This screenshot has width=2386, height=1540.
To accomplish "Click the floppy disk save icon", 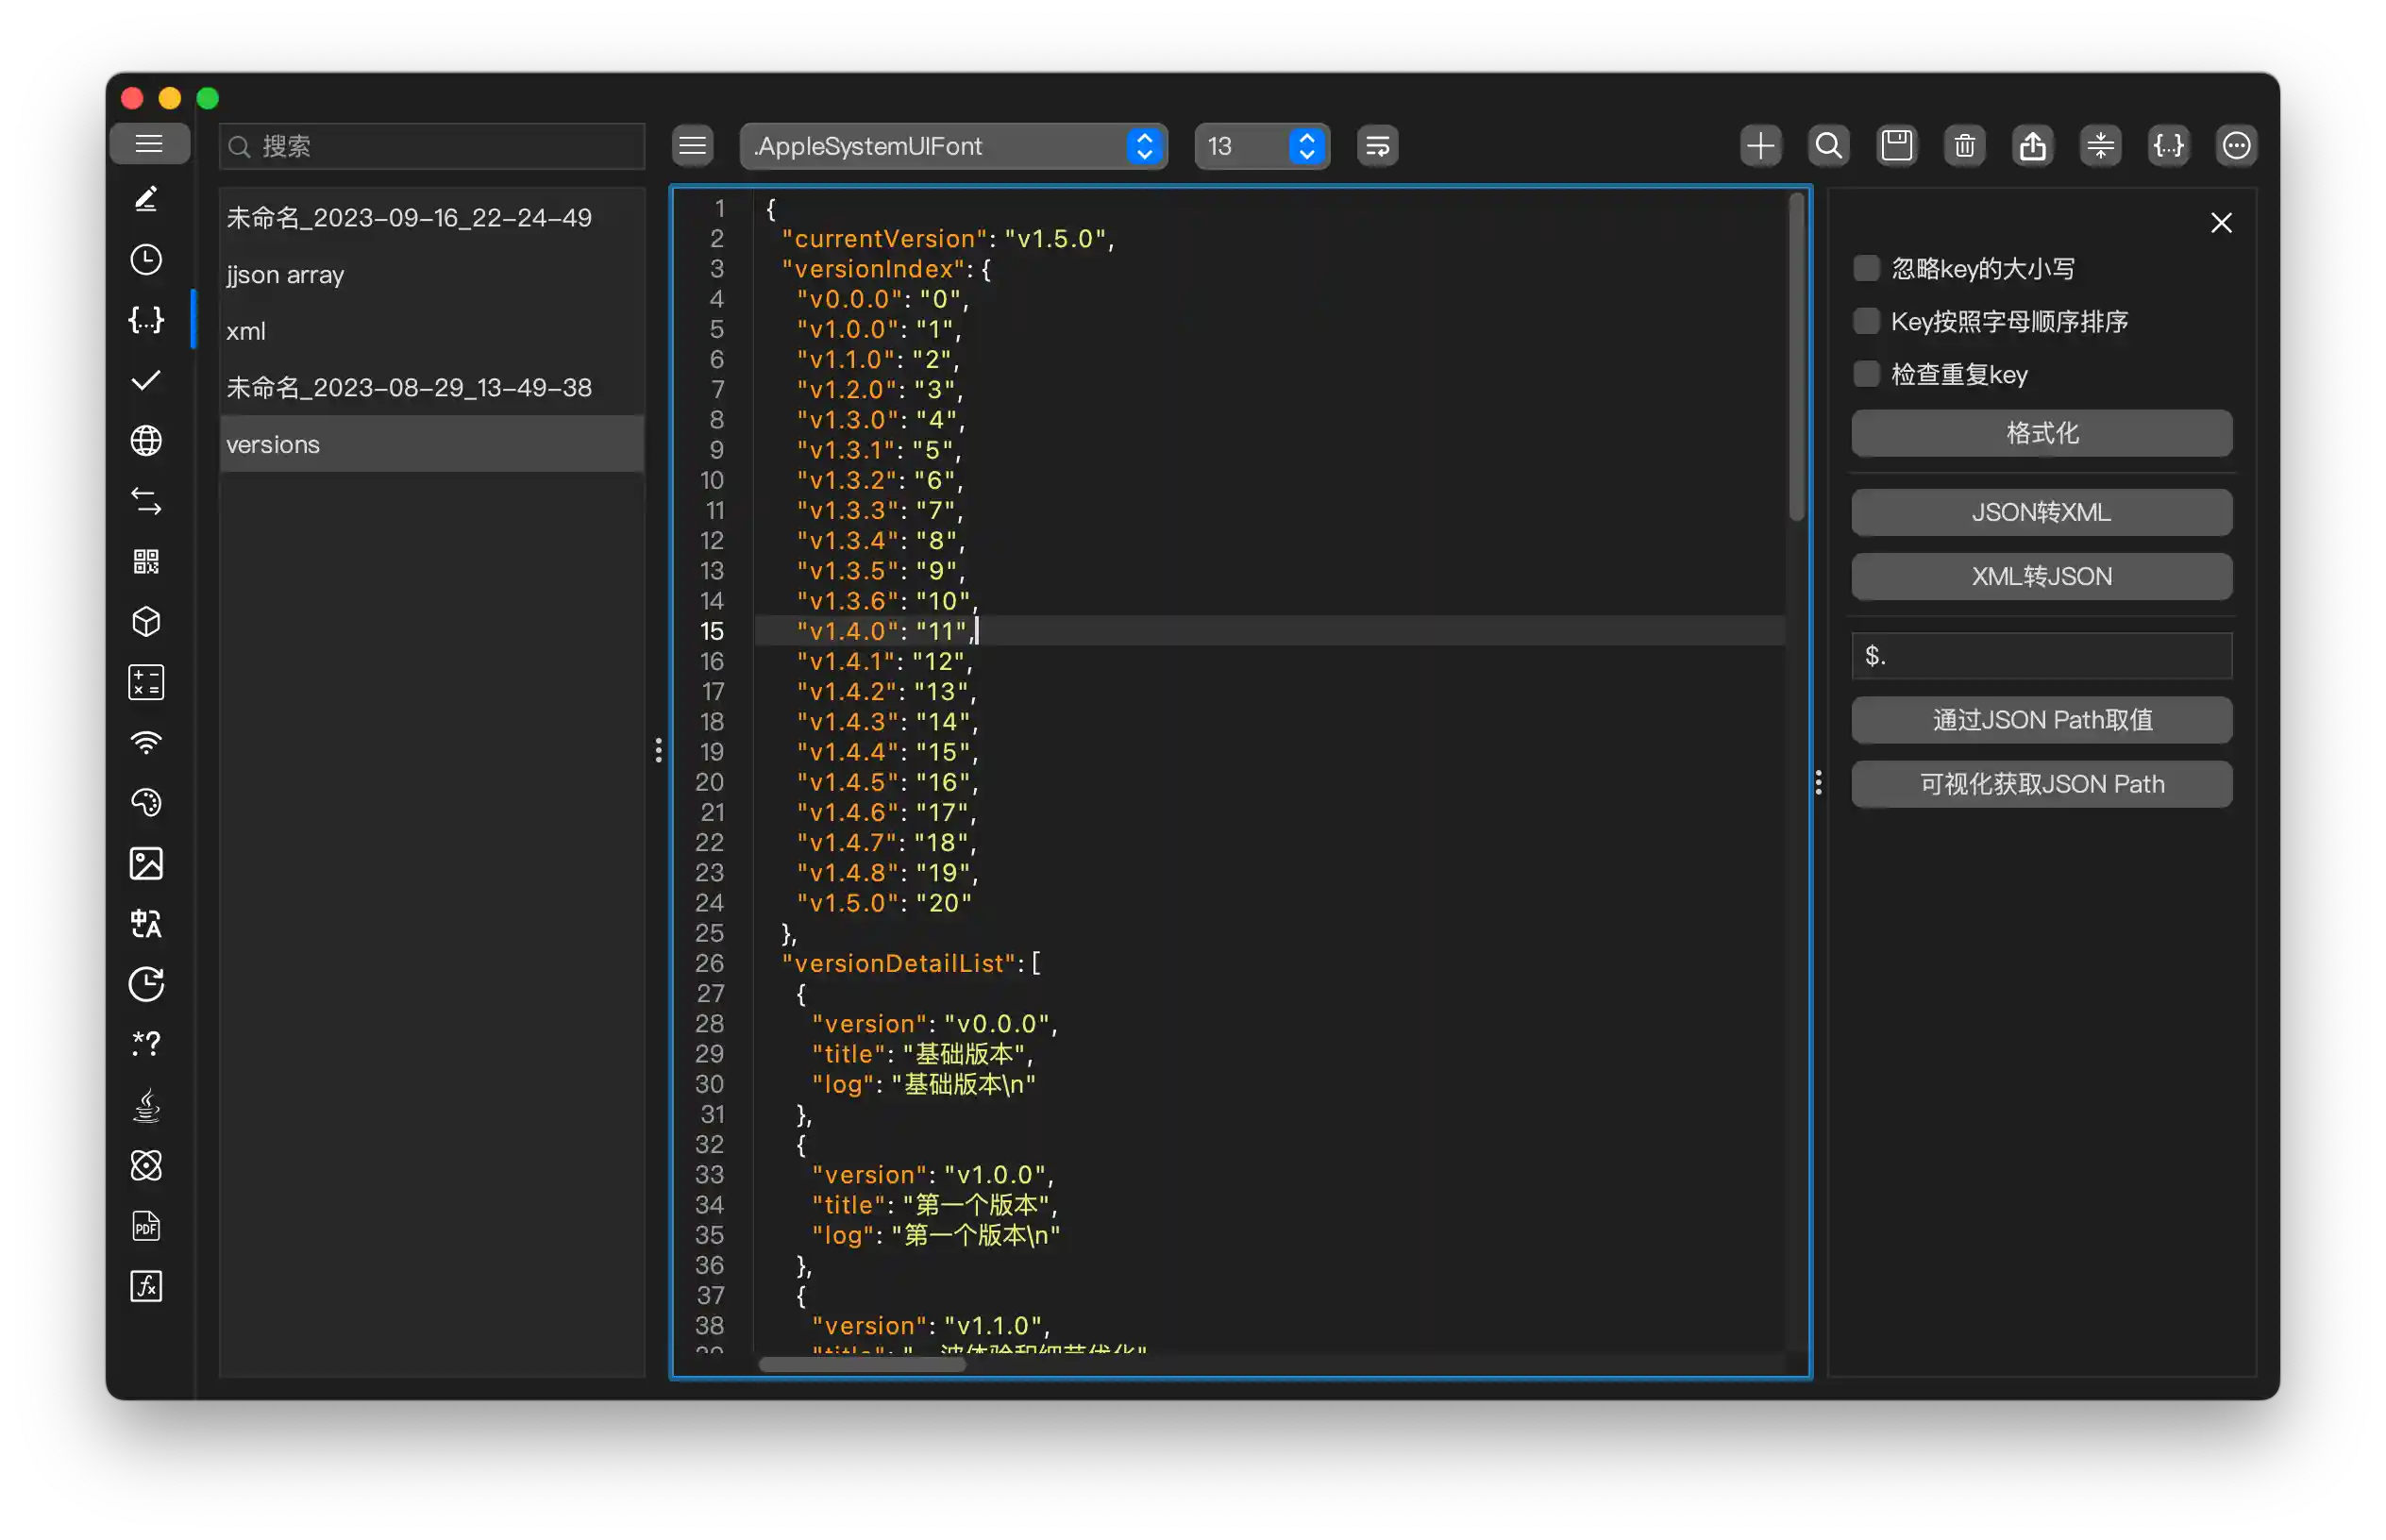I will [1896, 146].
